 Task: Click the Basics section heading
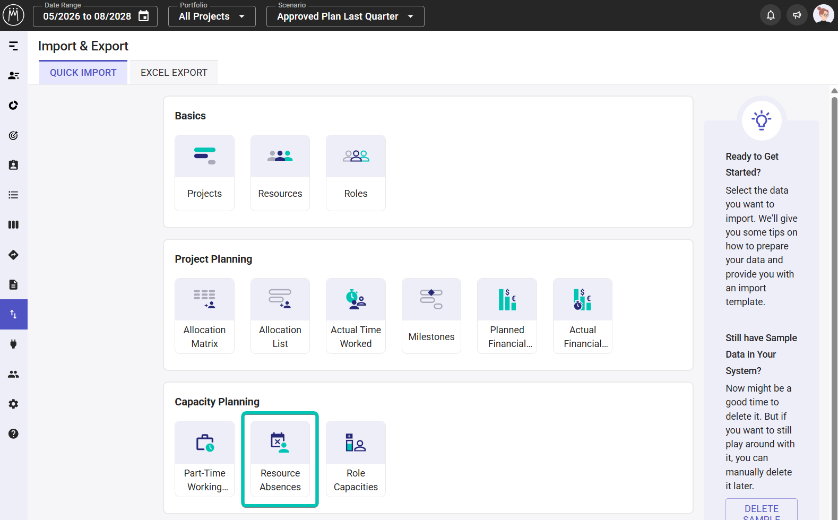191,116
